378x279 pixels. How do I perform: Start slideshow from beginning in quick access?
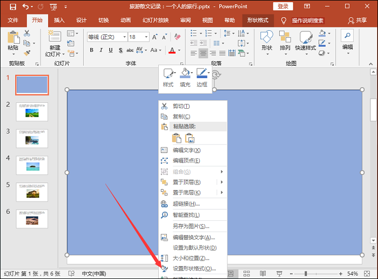pos(53,7)
